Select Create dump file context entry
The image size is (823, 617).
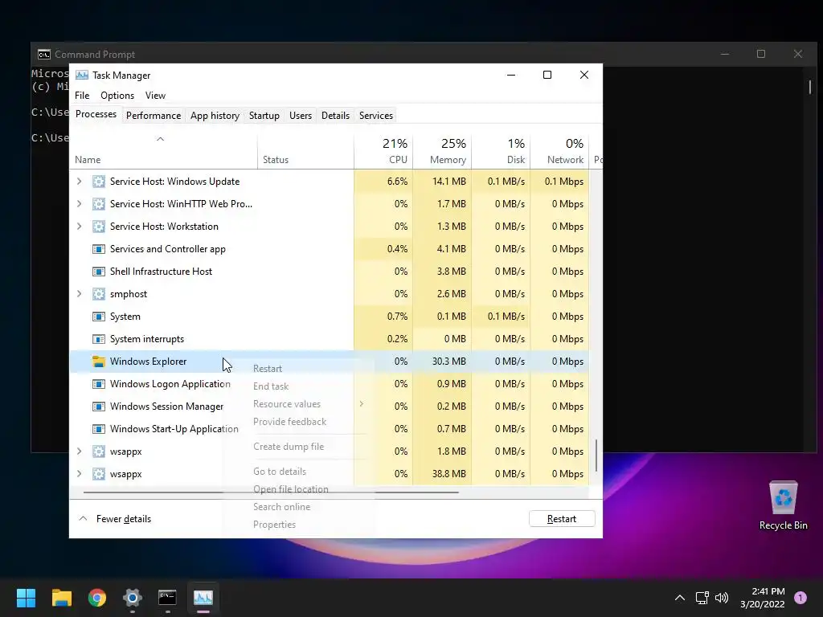[297, 447]
